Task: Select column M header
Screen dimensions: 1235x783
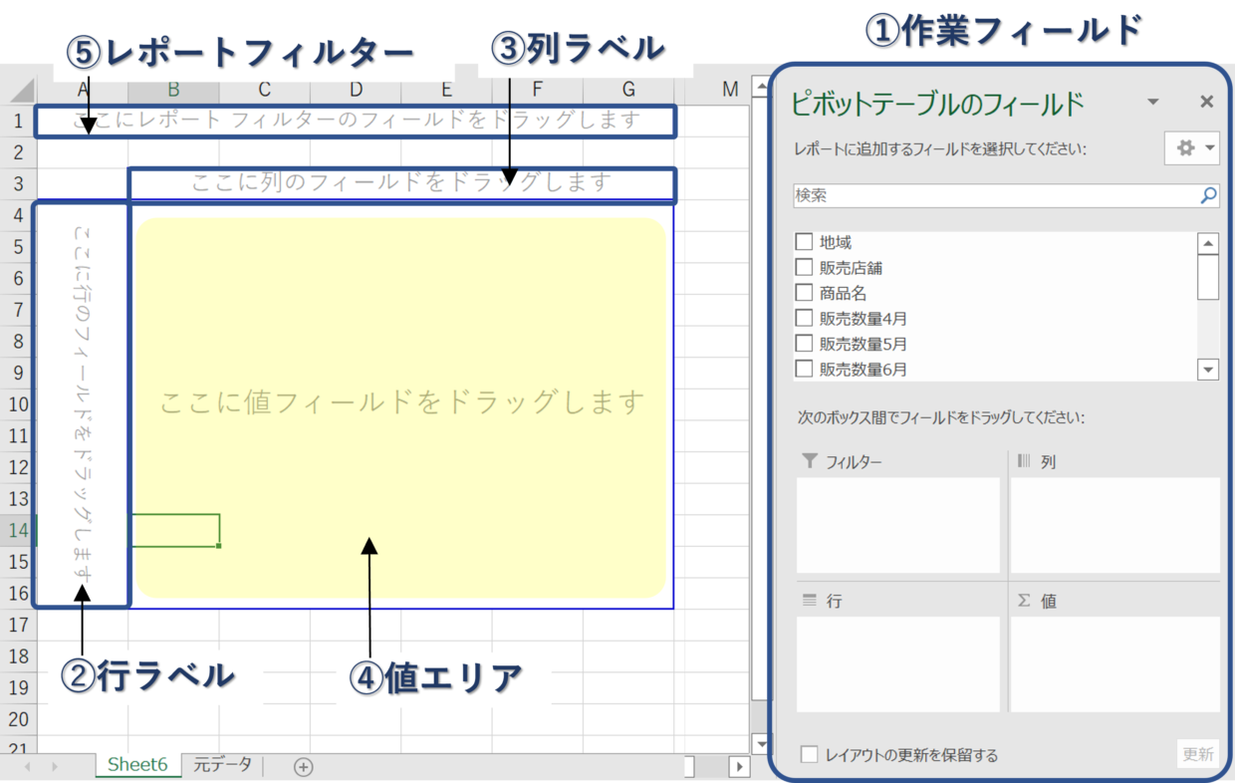Action: pyautogui.click(x=730, y=90)
